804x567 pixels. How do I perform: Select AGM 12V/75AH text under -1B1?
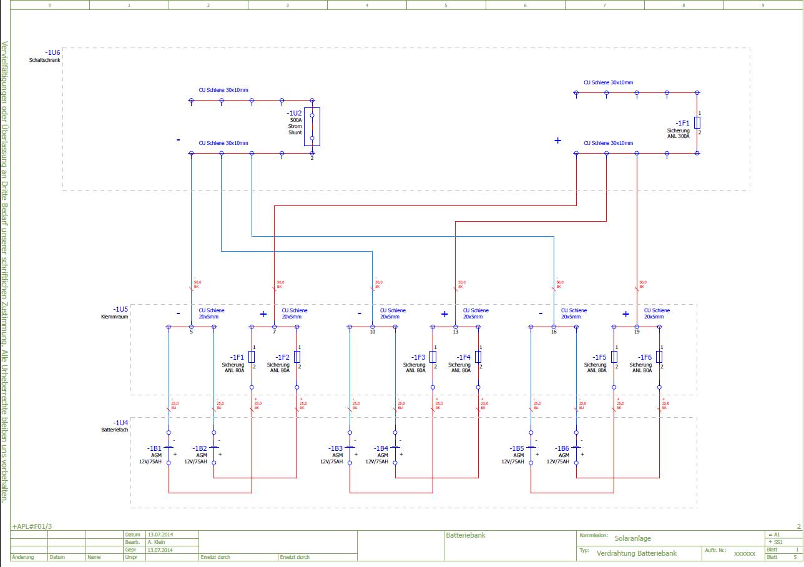(150, 459)
